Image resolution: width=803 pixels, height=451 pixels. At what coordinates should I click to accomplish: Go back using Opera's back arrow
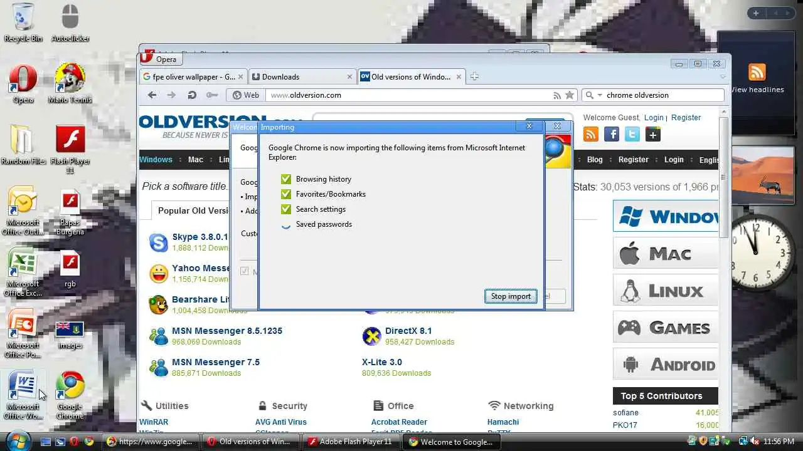(152, 95)
